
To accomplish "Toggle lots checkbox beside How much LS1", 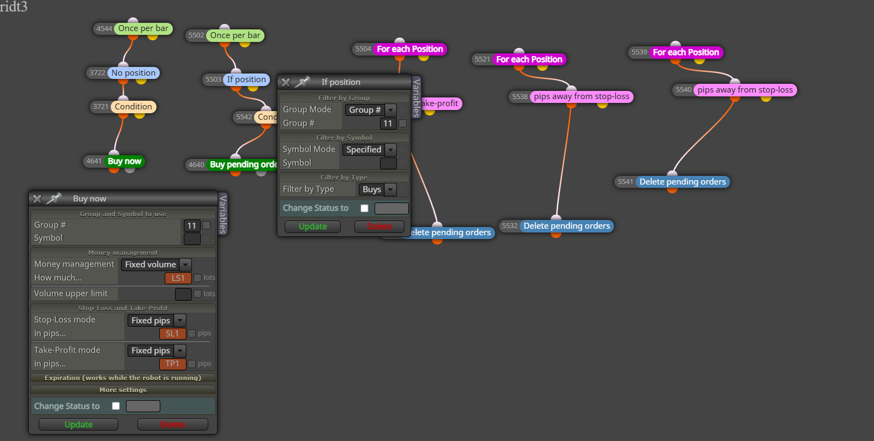I will 197,278.
